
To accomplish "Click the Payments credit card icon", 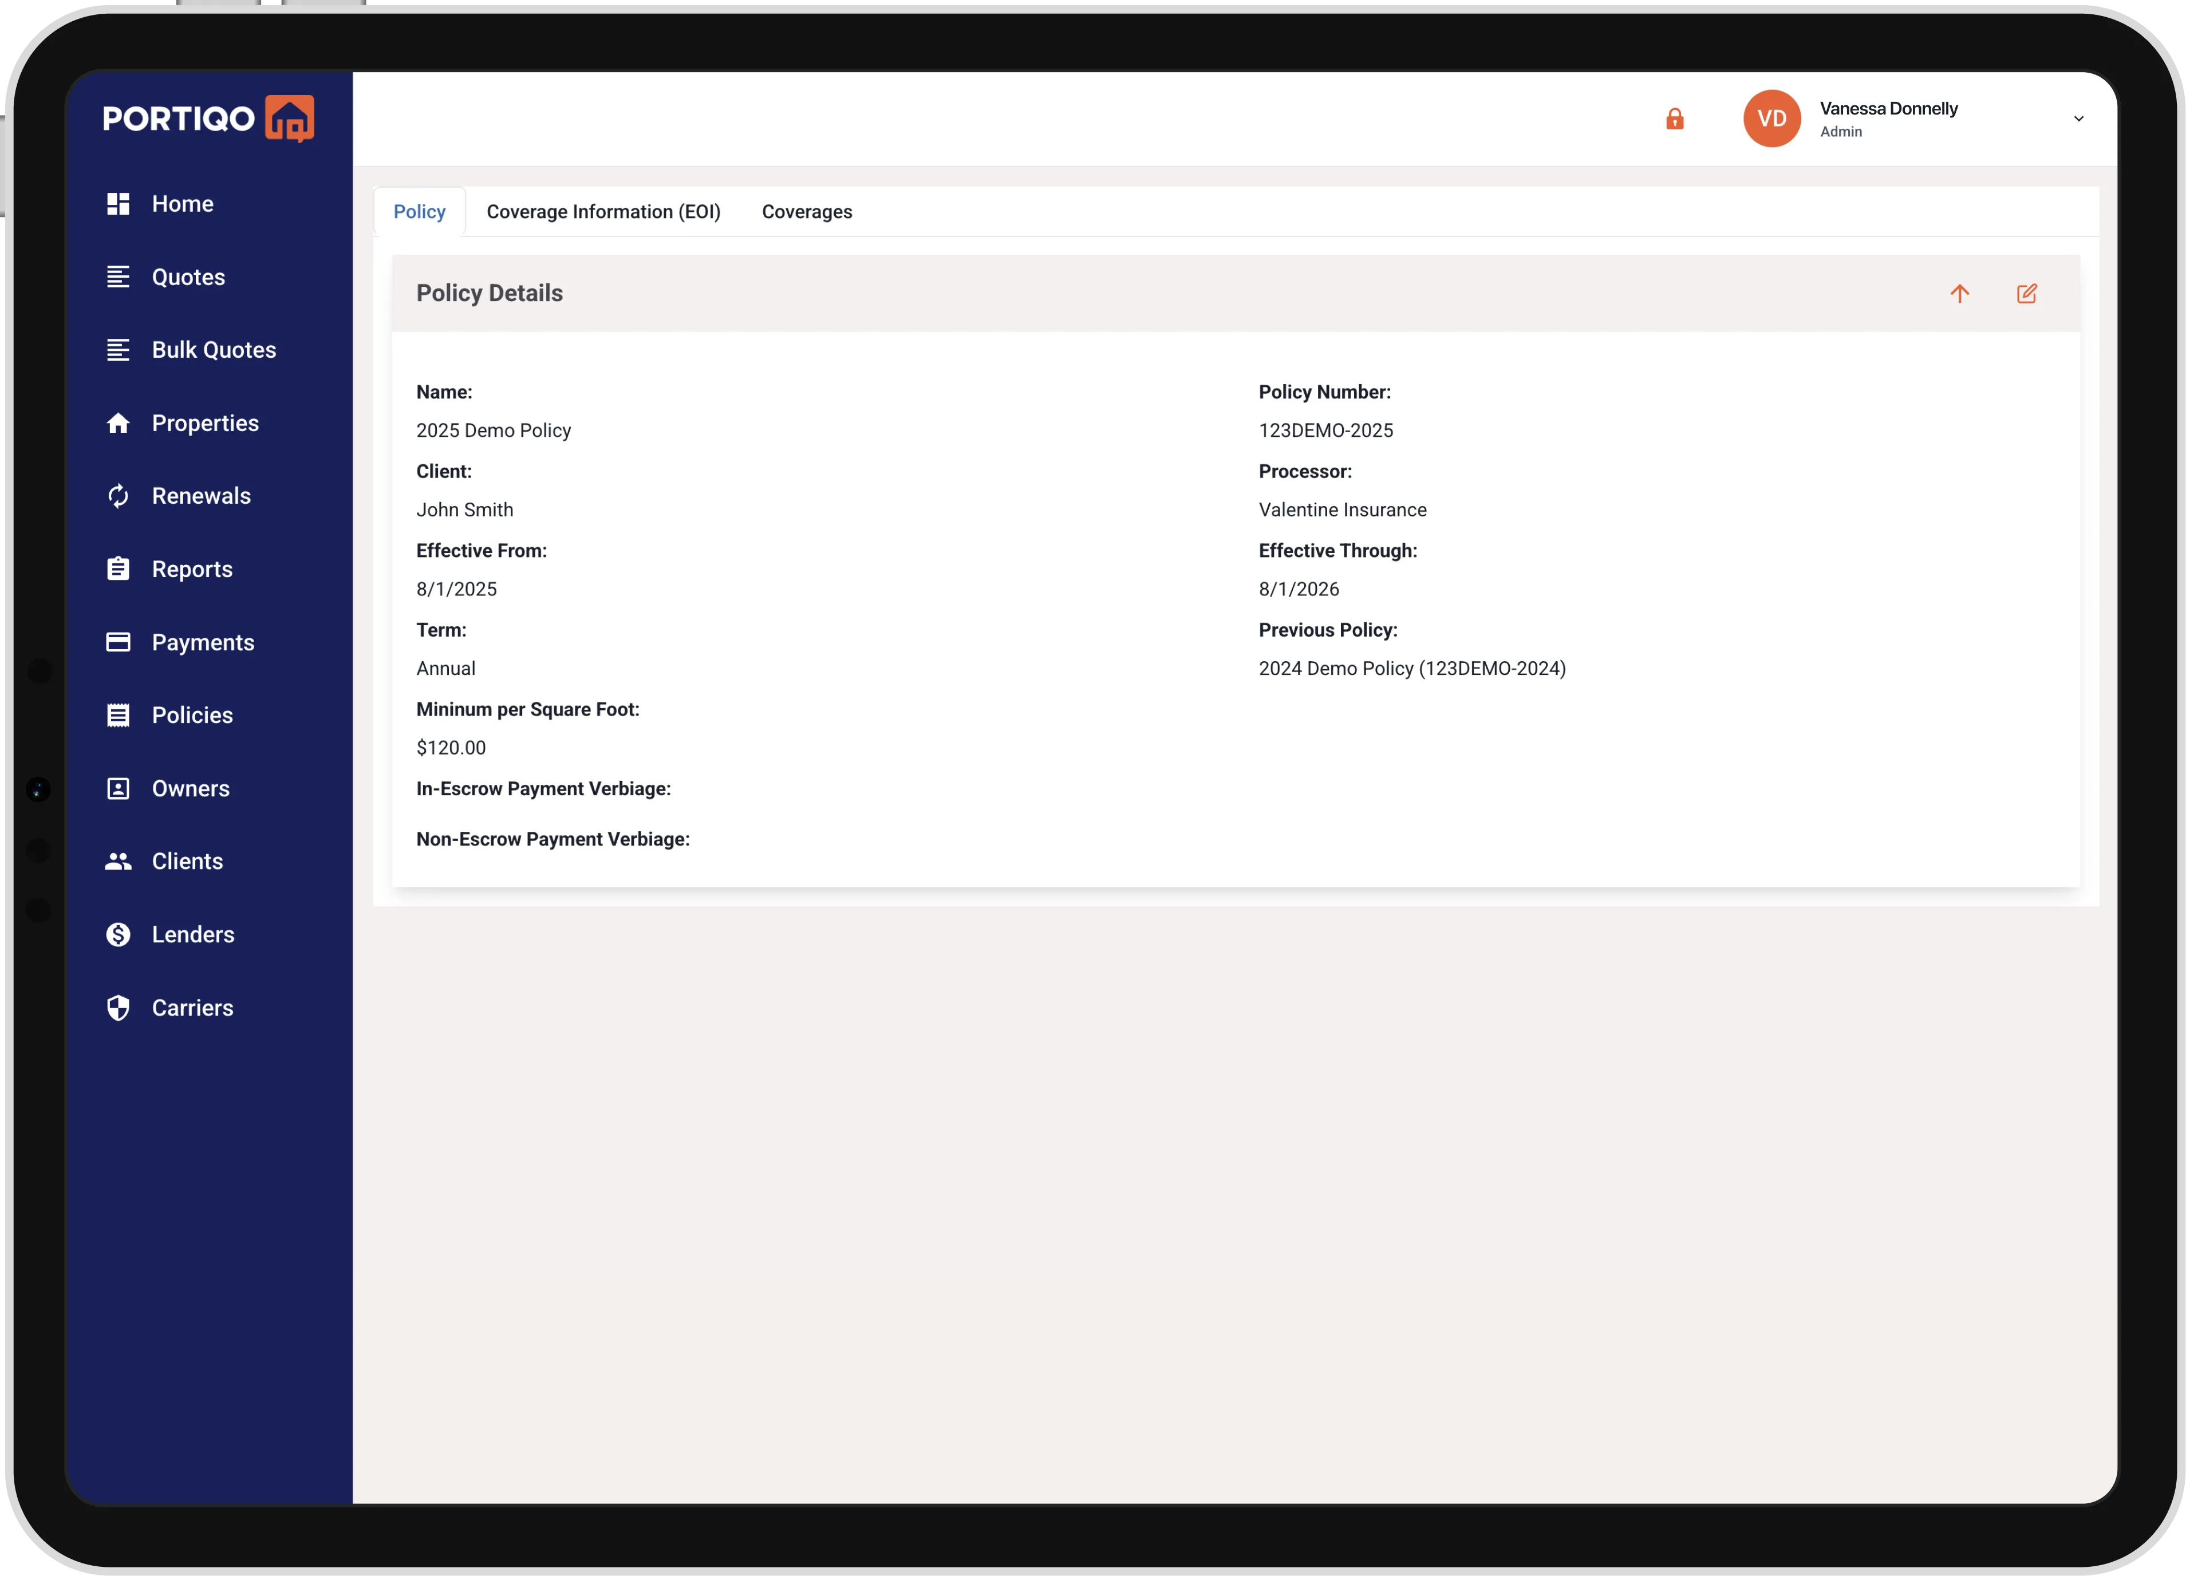I will click(117, 642).
